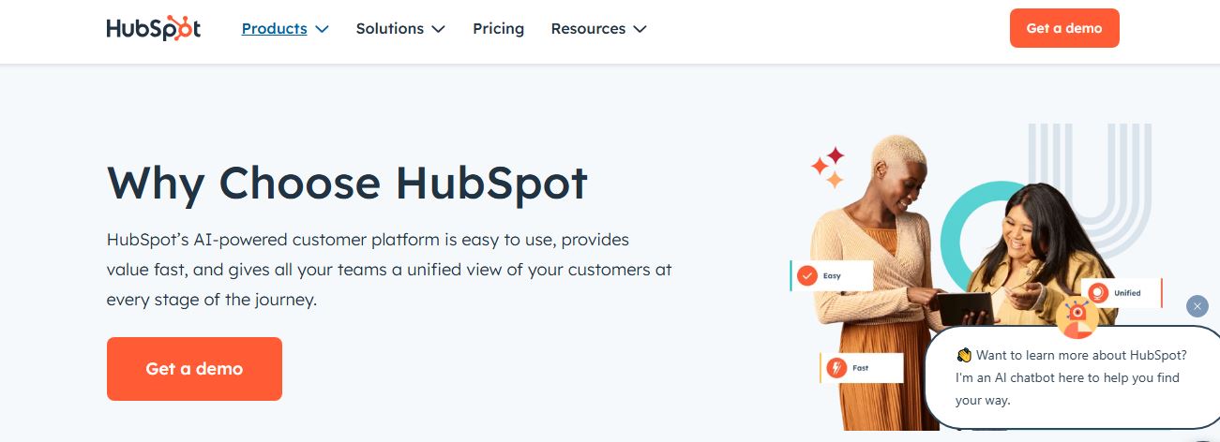
Task: Open the Products menu label
Action: tap(275, 29)
